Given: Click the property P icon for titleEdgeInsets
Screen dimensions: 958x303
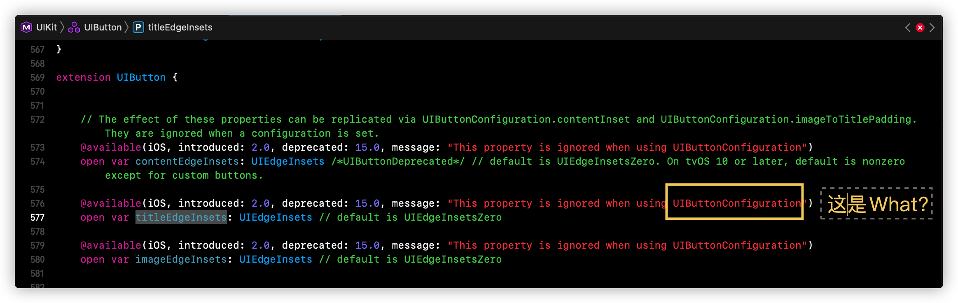Looking at the screenshot, I should 138,27.
